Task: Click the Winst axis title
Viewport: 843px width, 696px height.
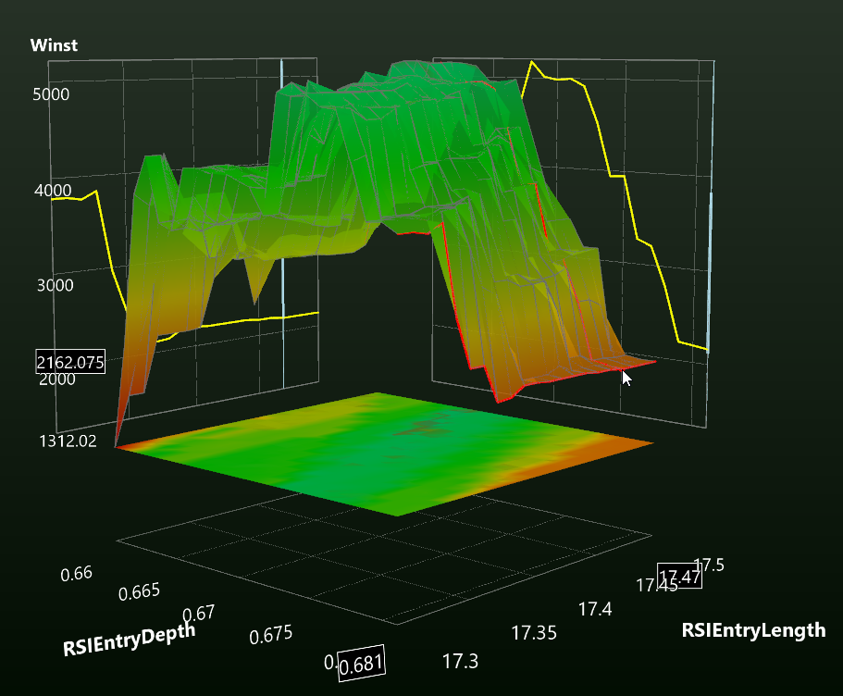Action: tap(54, 45)
